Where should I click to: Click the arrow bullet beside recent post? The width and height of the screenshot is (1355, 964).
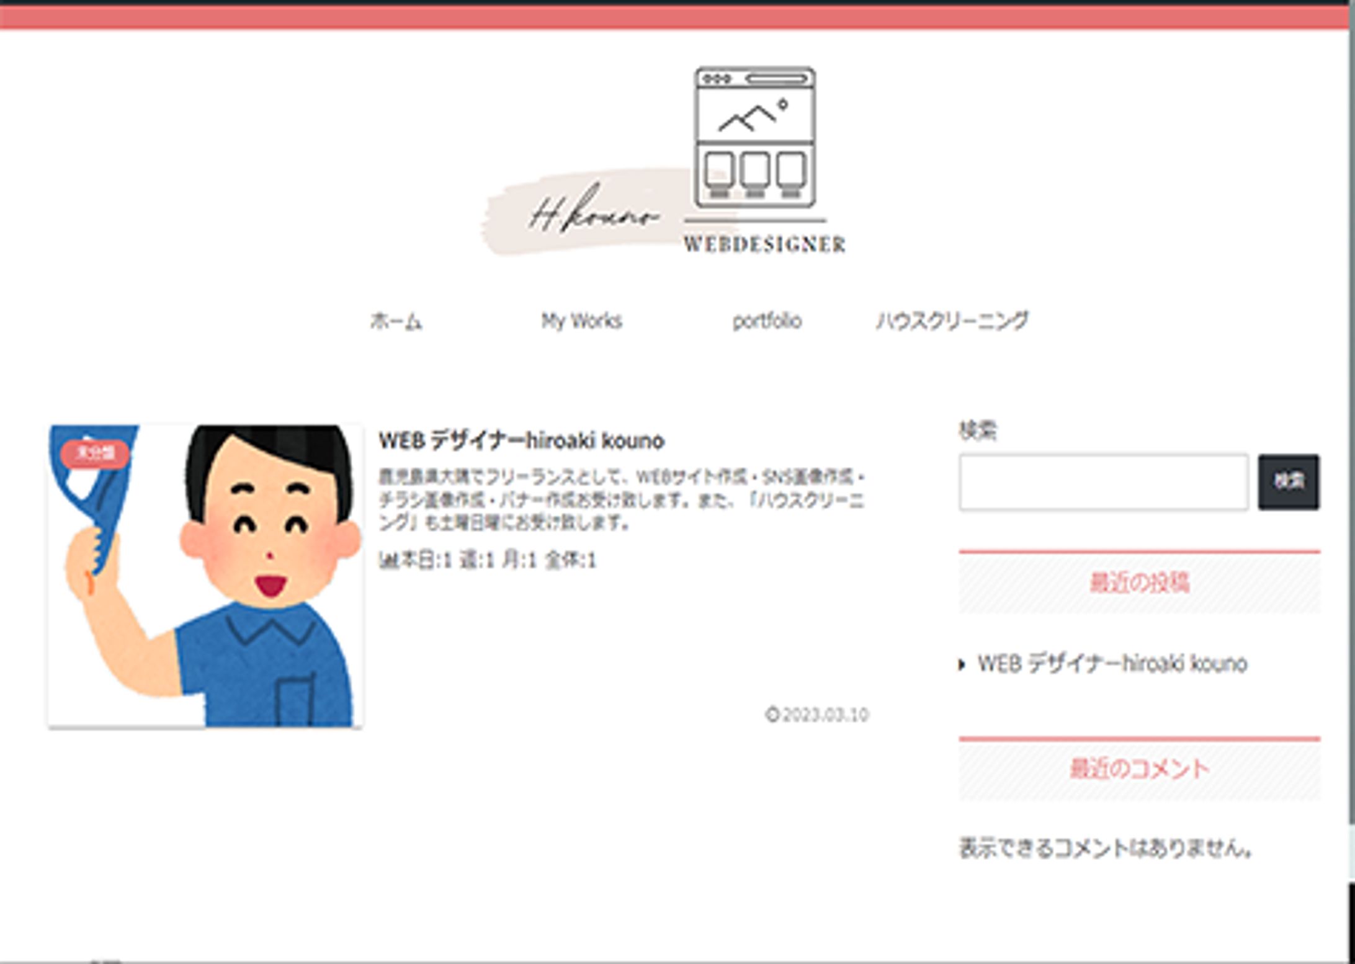pyautogui.click(x=962, y=664)
